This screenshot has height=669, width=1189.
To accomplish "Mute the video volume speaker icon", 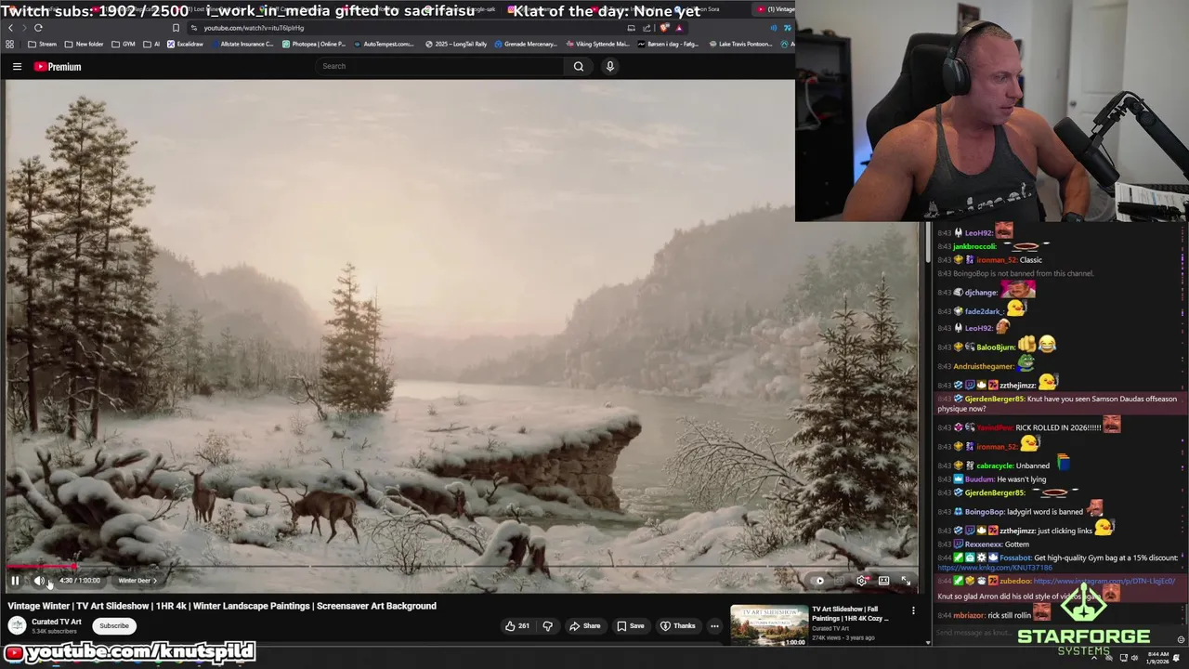I will (x=39, y=581).
